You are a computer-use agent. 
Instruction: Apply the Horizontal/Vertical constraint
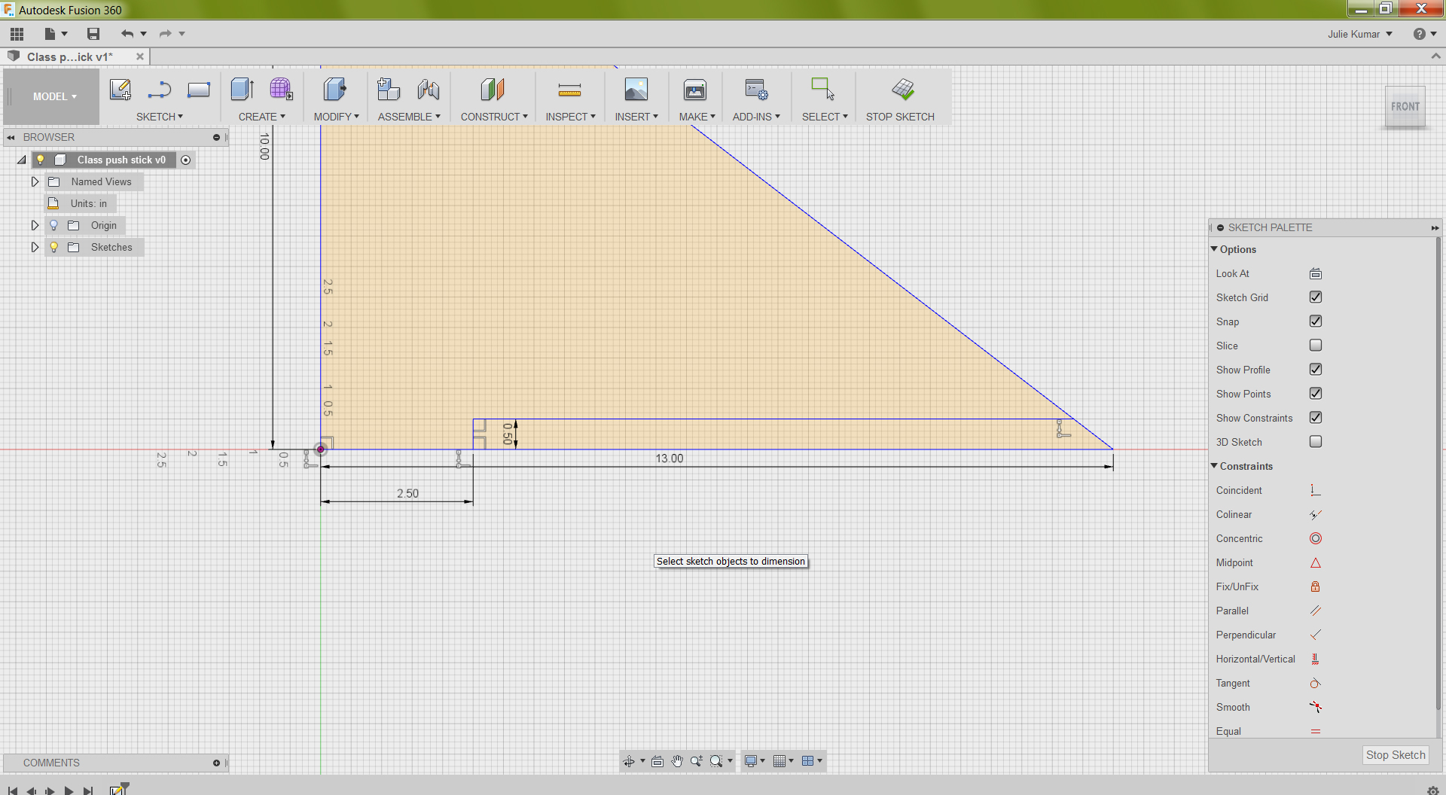point(1316,659)
